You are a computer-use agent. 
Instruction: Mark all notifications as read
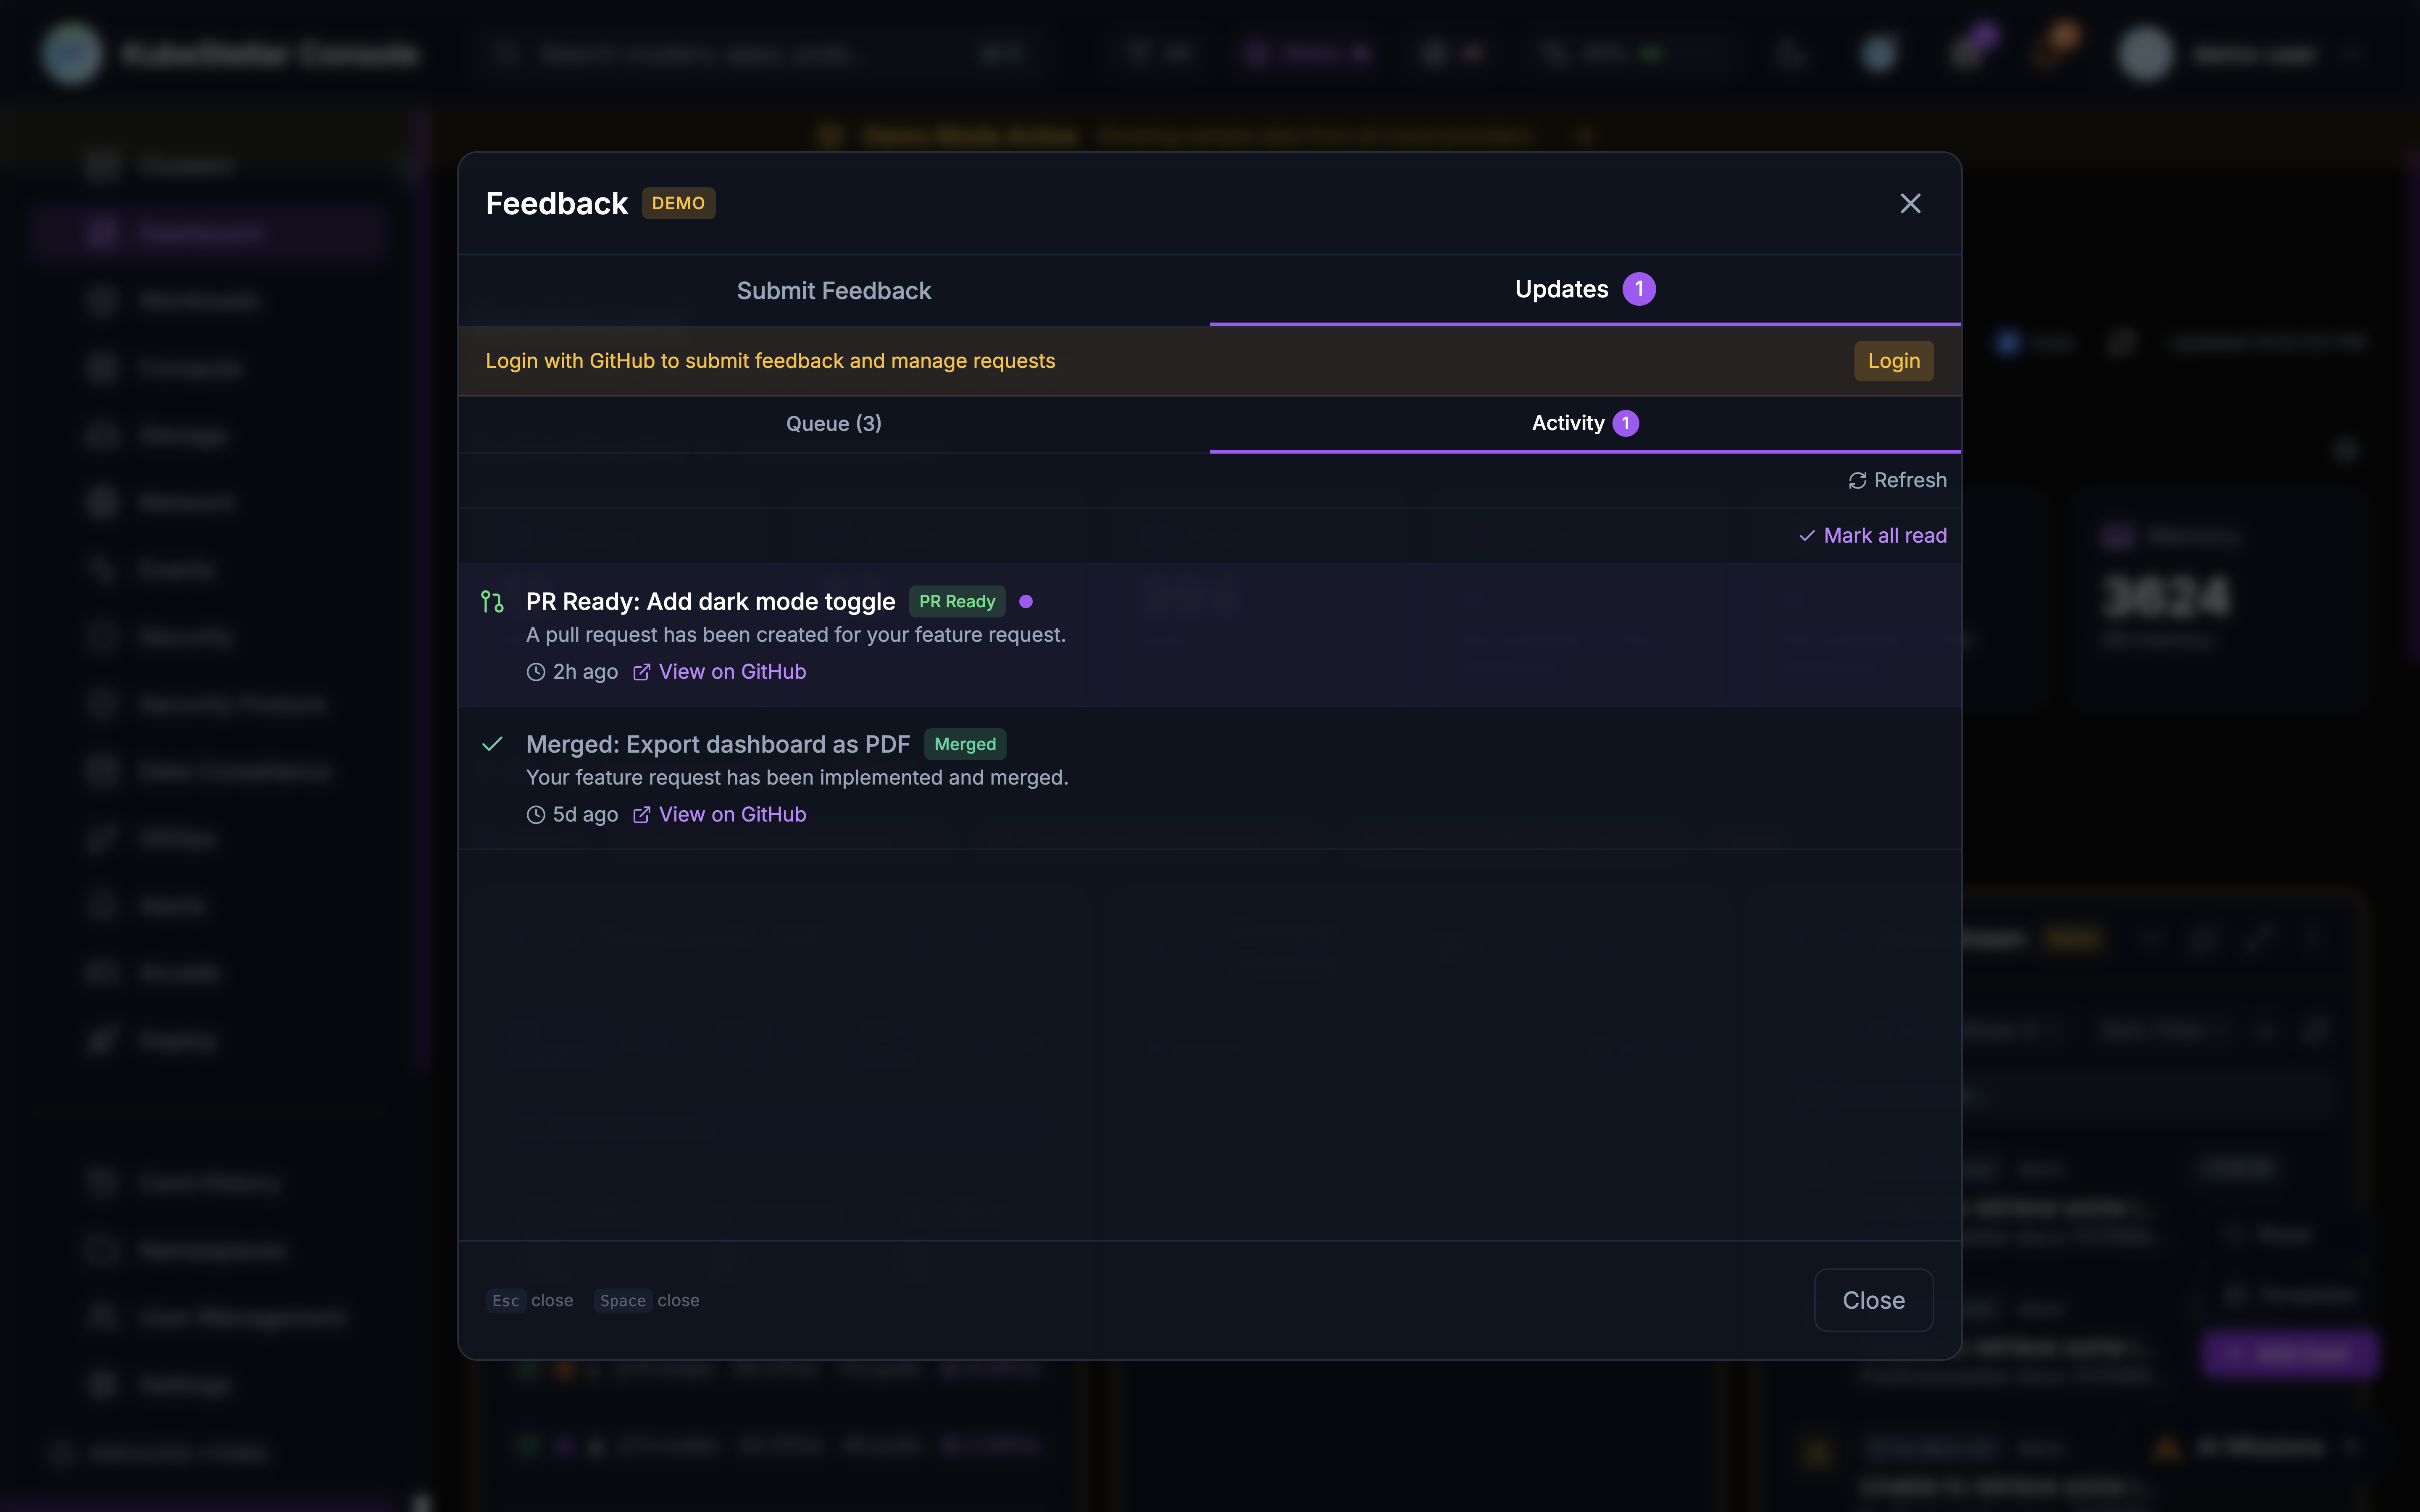(1873, 536)
